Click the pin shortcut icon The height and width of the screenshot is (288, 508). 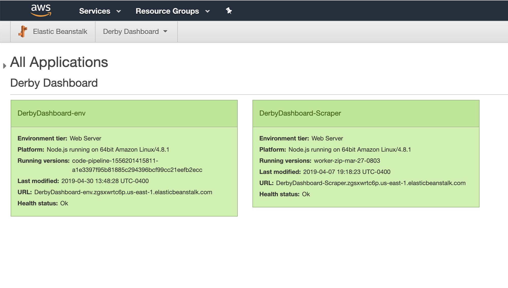(x=229, y=11)
